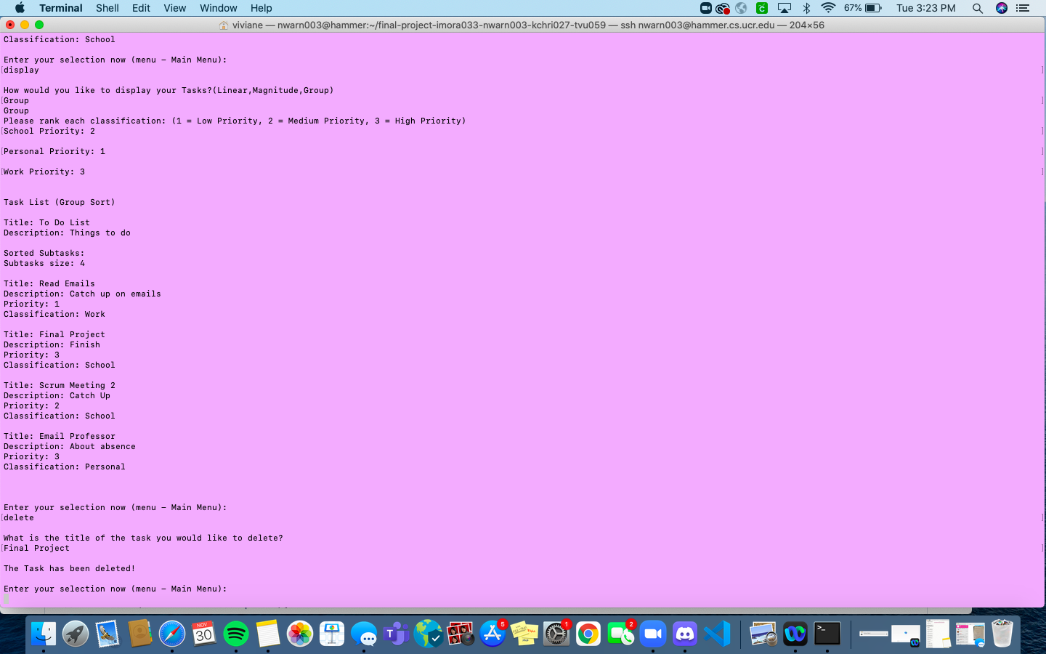Open the Shell menu

107,8
